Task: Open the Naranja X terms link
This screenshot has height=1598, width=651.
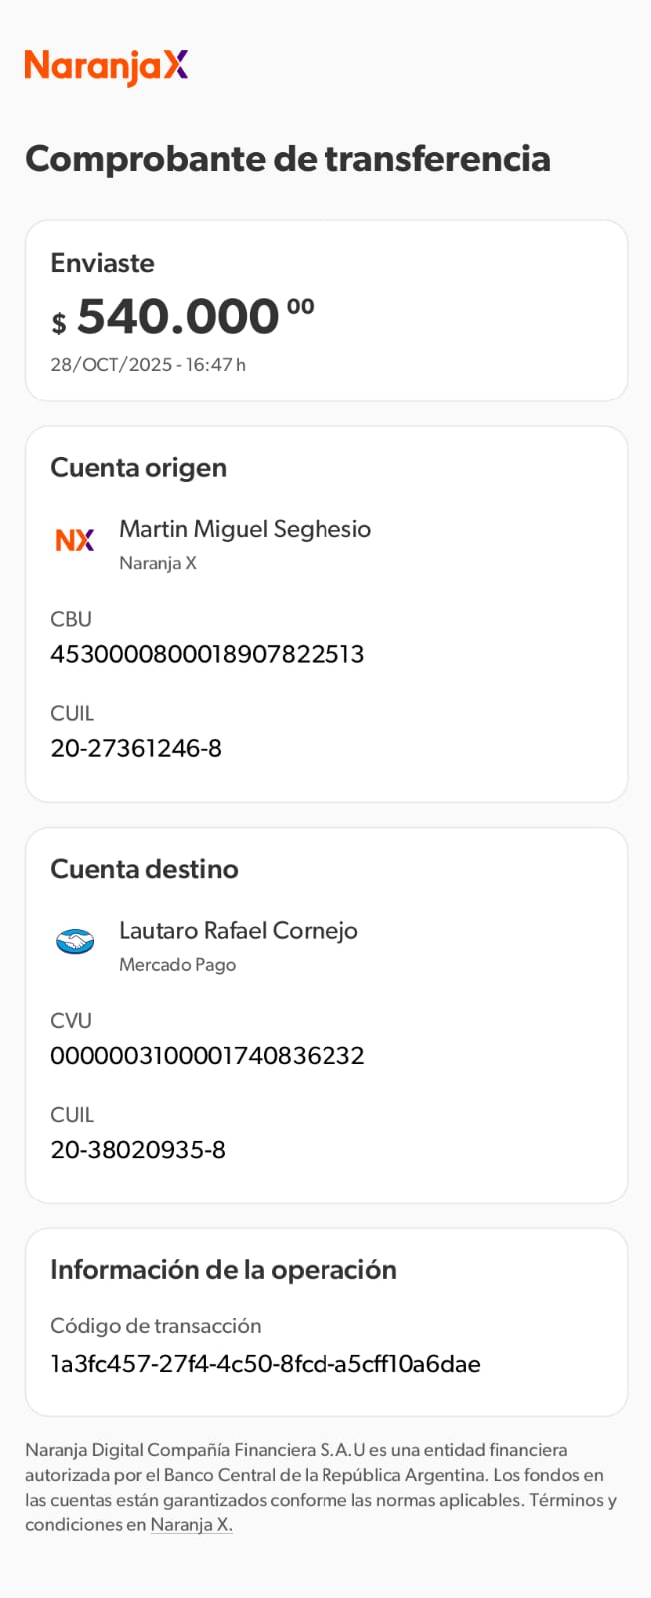Action: pos(191,1525)
